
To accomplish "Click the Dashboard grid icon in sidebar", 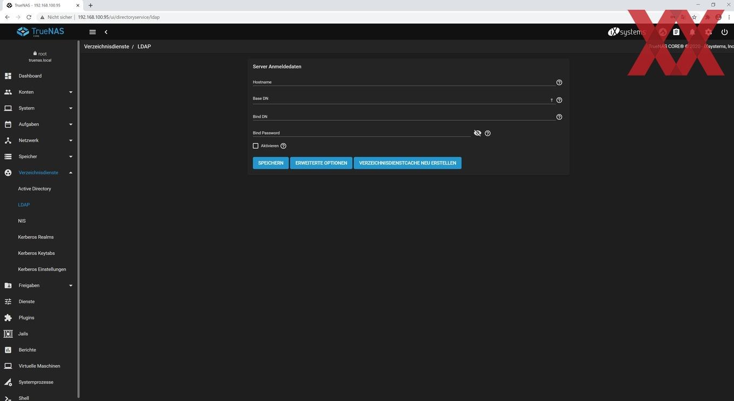I will pos(8,76).
